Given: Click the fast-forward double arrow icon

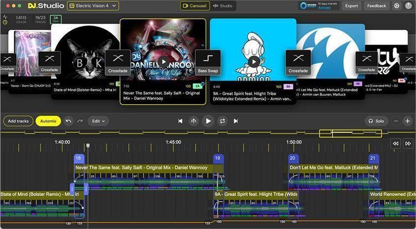Looking at the screenshot, I should tap(408, 143).
